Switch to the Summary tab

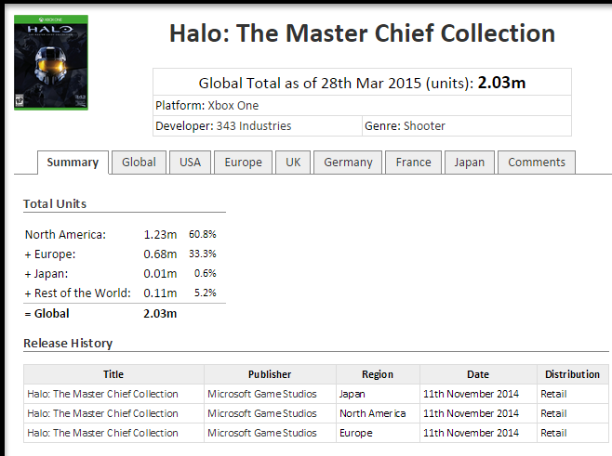point(73,163)
